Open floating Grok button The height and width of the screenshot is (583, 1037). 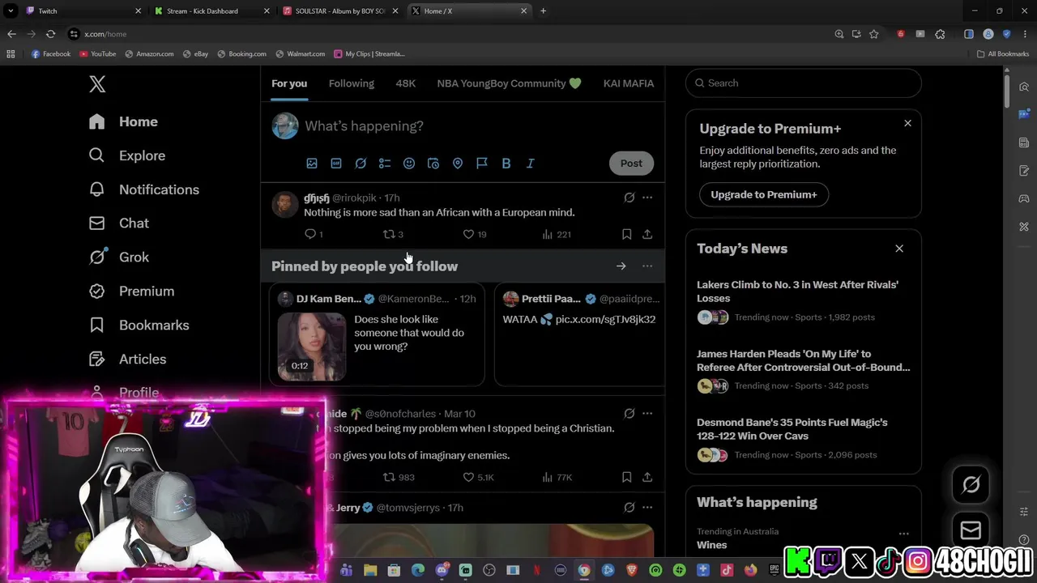point(971,485)
